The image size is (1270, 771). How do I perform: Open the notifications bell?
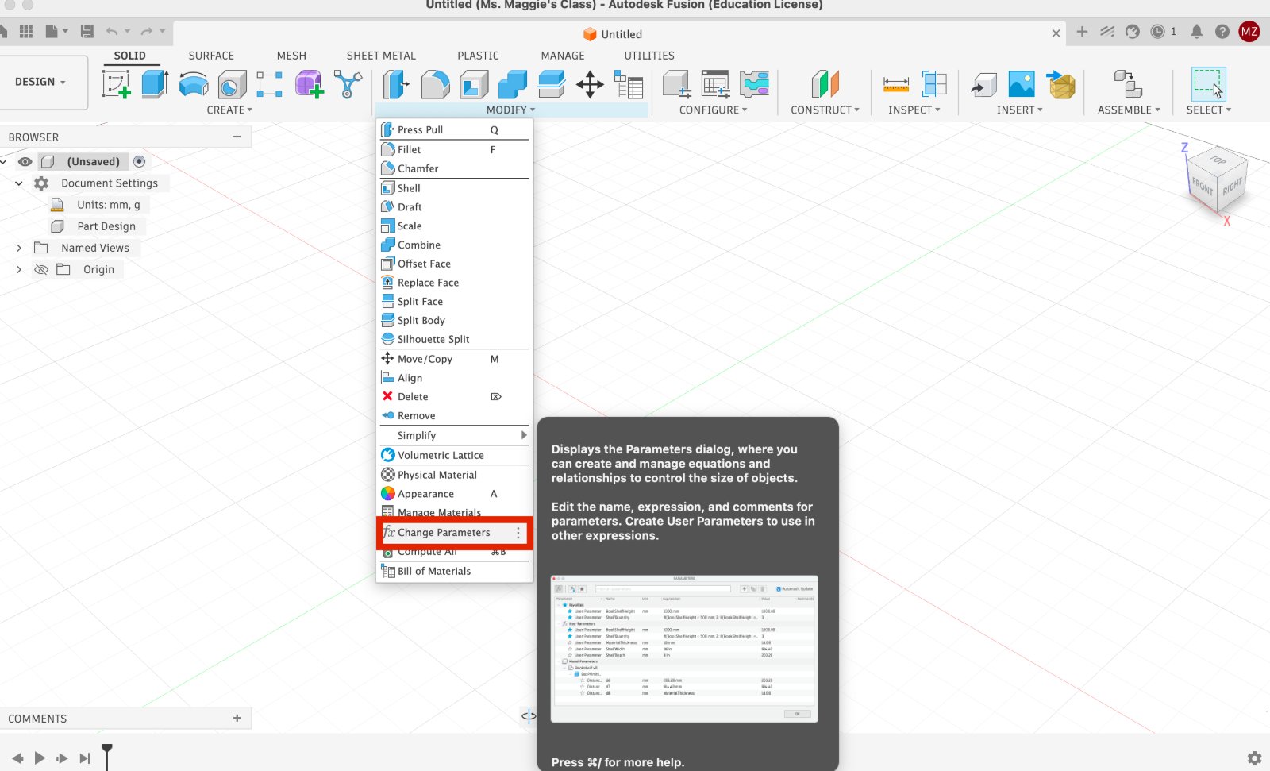tap(1196, 32)
